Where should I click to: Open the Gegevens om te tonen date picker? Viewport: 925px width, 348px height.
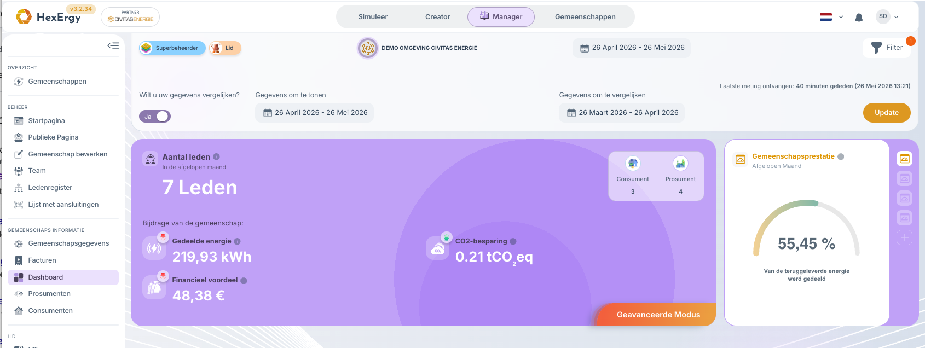click(x=315, y=113)
